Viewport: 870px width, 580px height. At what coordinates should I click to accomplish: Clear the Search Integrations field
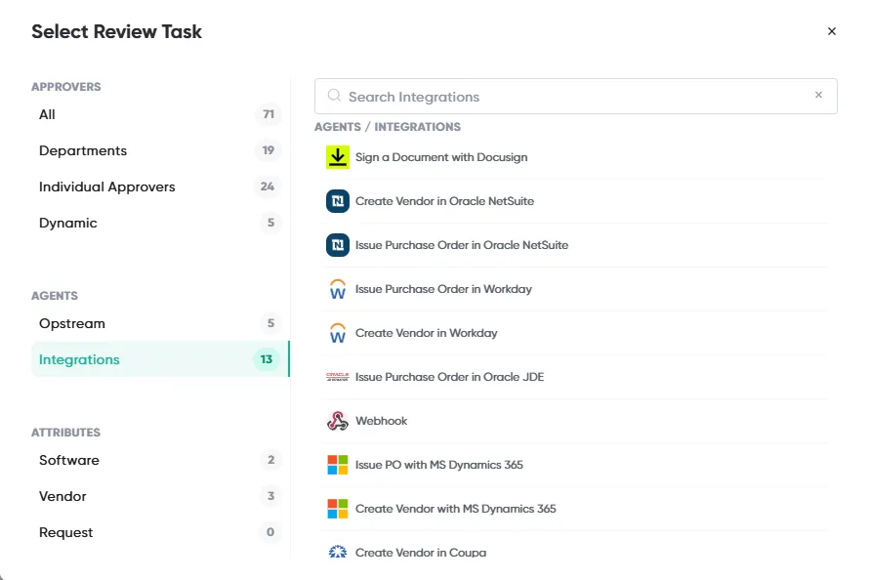coord(818,95)
